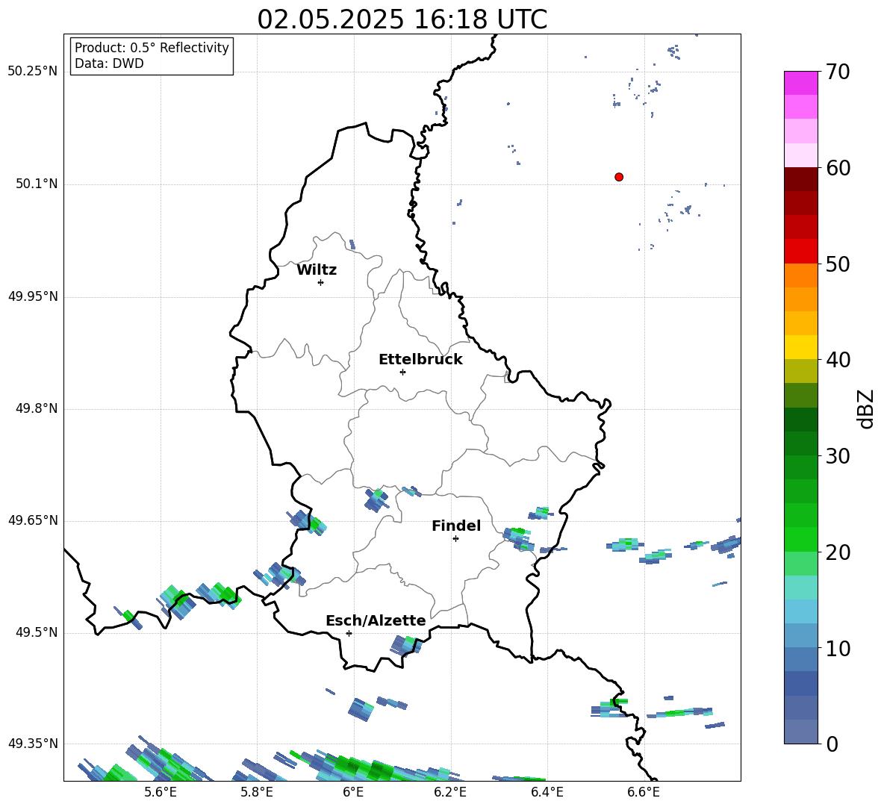This screenshot has width=884, height=807.
Task: Click the Esch/Alzette city label
Action: pyautogui.click(x=376, y=620)
